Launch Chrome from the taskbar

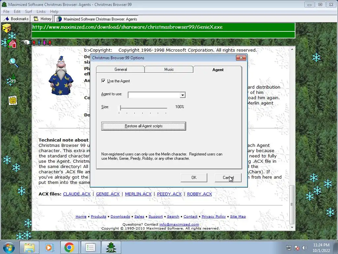[69, 247]
